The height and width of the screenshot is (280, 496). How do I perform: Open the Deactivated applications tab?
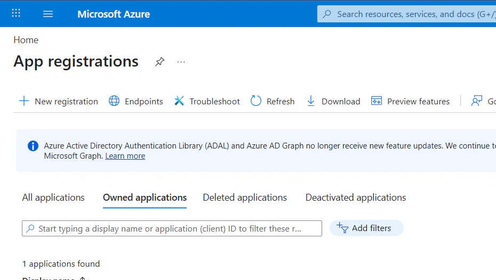[356, 197]
